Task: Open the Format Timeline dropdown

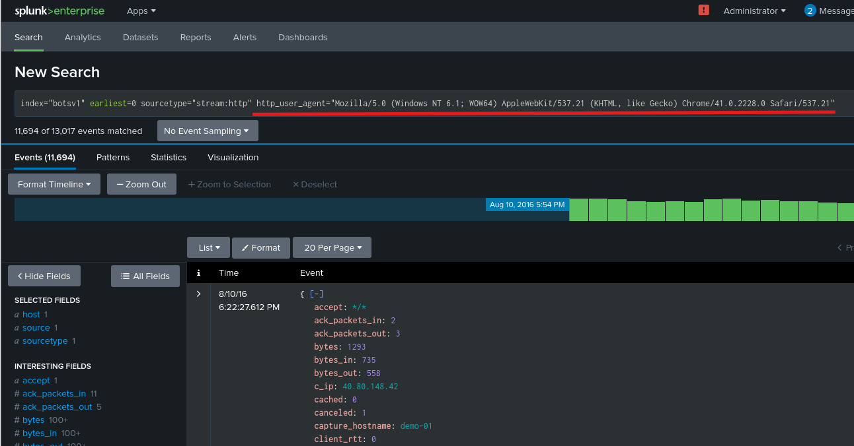Action: [54, 184]
